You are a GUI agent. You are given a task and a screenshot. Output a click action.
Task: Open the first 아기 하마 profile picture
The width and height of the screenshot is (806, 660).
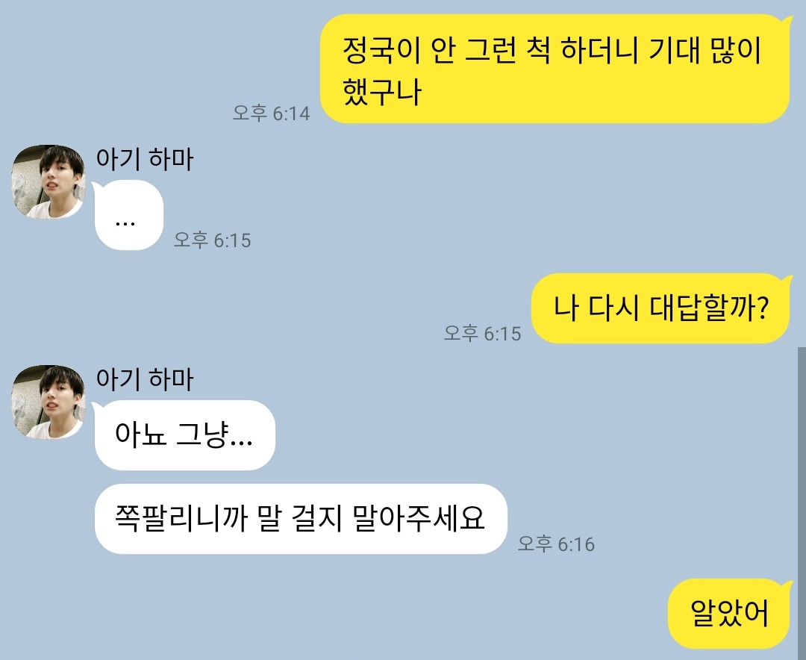click(48, 181)
